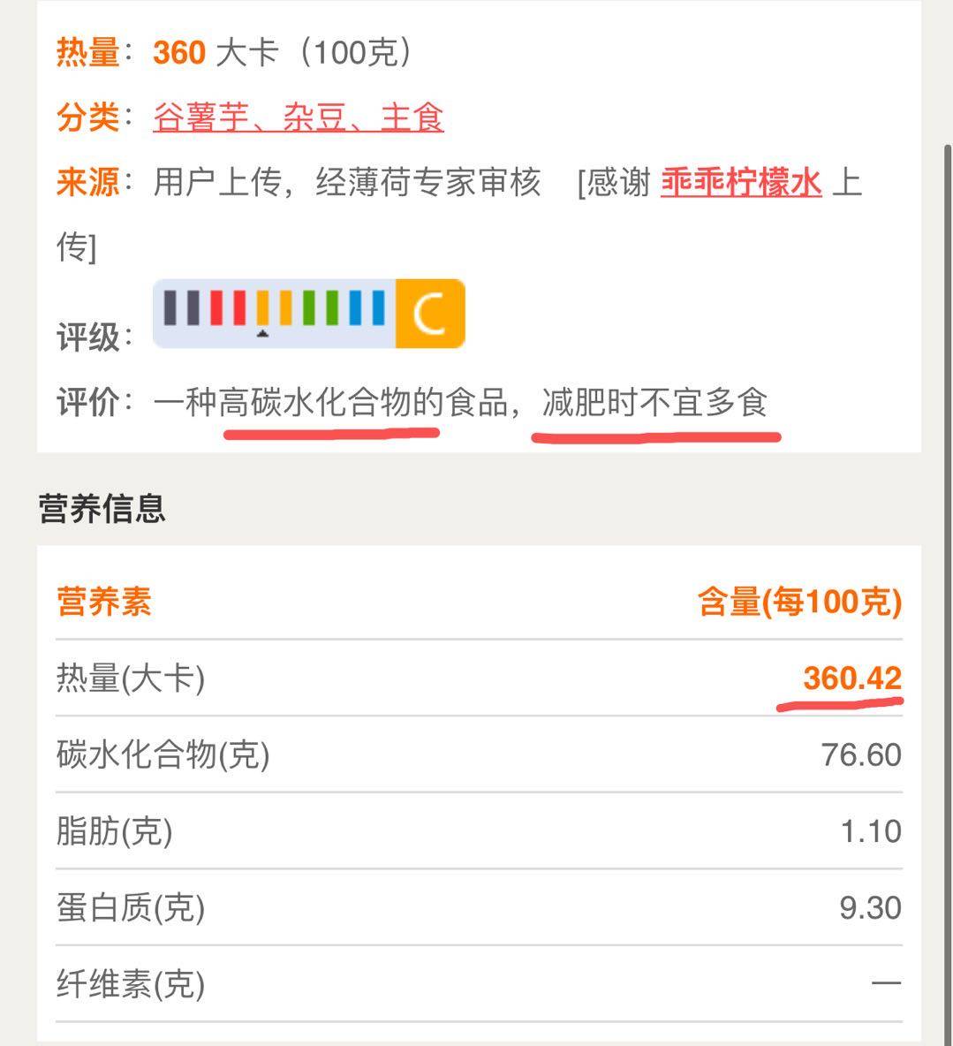This screenshot has width=953, height=1046.
Task: Click the 营养信息 section heading
Action: tap(102, 509)
